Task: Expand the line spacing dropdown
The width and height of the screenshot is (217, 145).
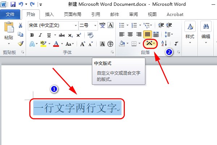Action: tap(172, 34)
